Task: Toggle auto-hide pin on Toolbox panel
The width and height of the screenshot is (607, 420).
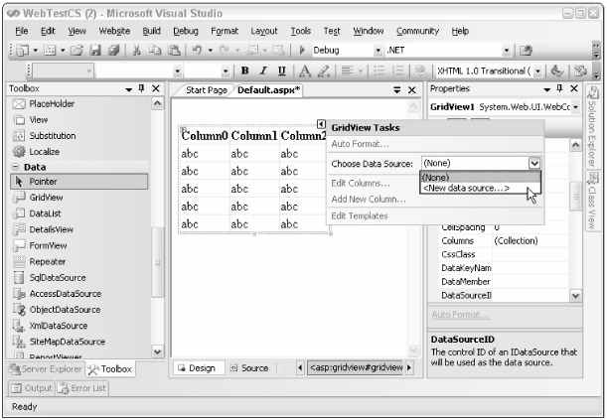Action: (140, 89)
